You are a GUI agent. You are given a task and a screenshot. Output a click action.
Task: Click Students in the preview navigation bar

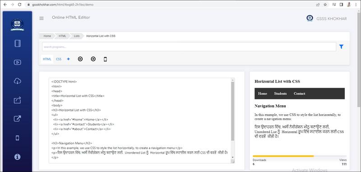(x=280, y=93)
